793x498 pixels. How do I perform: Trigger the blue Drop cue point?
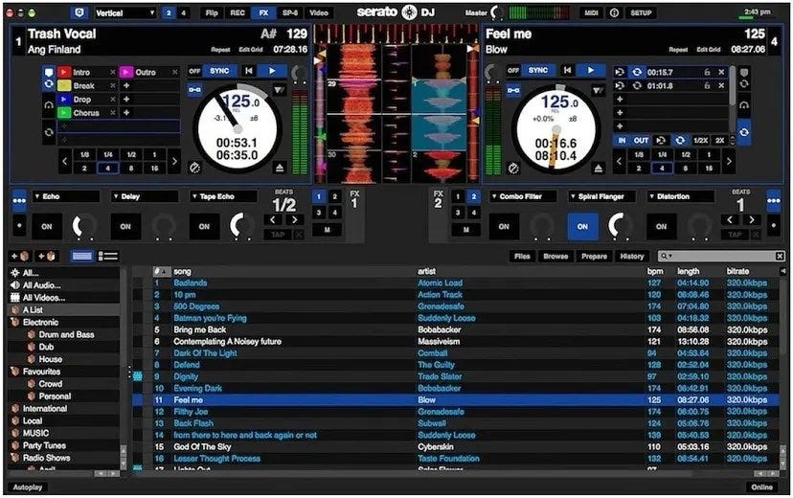pos(64,100)
